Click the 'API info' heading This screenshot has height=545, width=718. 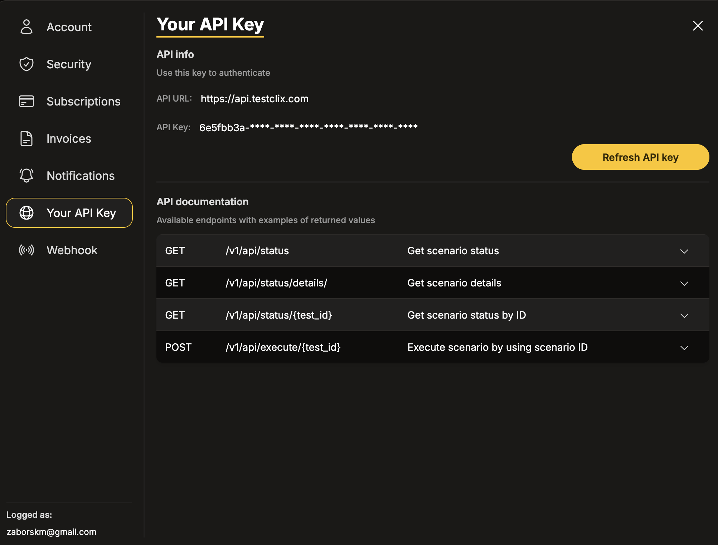pos(175,54)
